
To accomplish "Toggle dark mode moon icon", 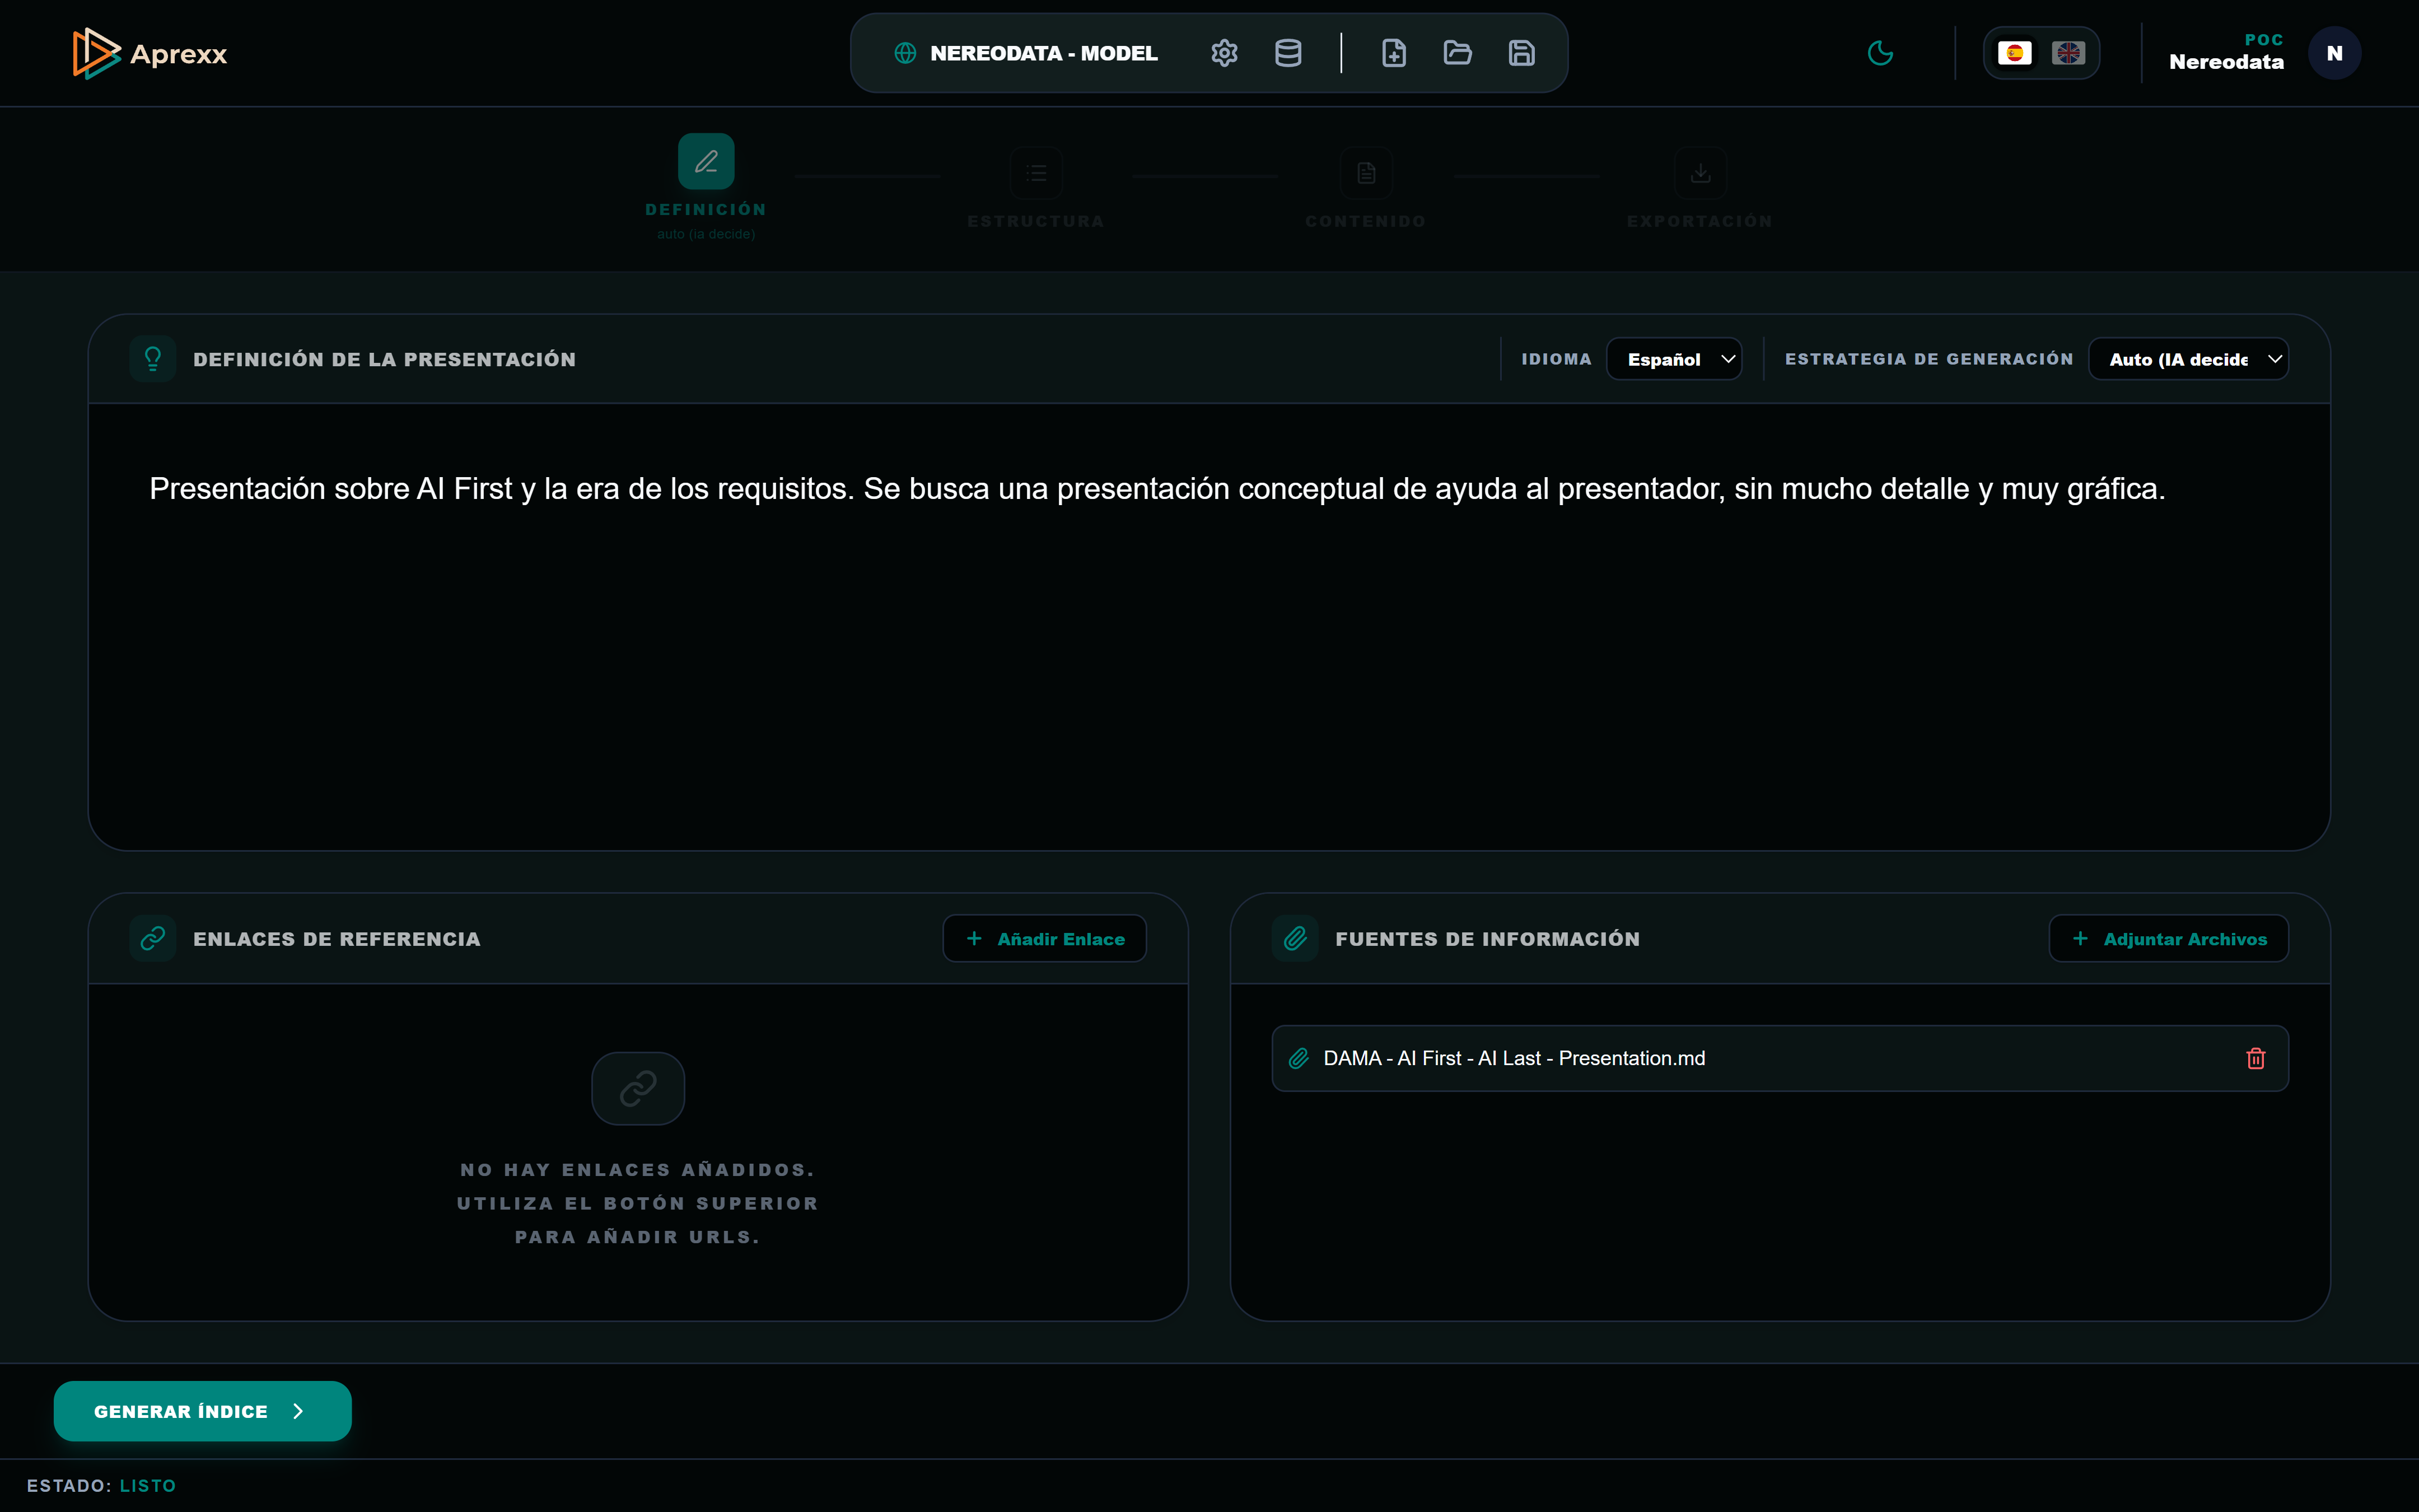I will coord(1880,53).
